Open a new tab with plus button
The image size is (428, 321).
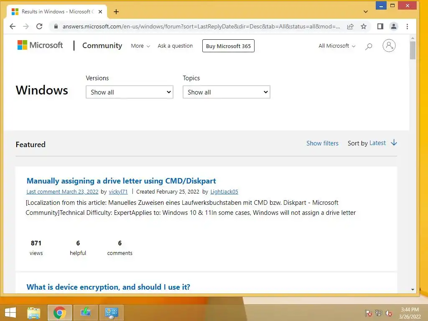pos(116,12)
